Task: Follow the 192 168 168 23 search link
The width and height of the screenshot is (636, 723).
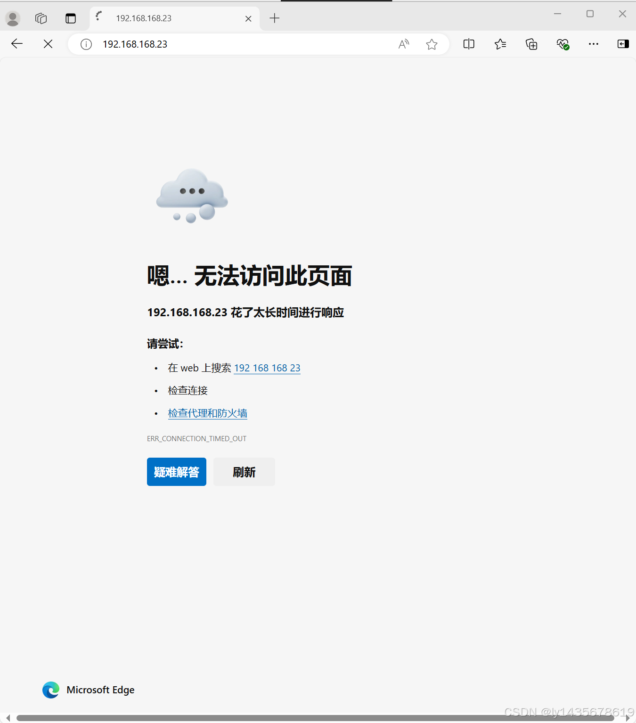Action: click(267, 368)
